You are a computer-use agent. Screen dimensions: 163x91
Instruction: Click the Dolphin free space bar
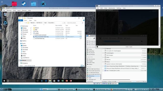pyautogui.click(x=136, y=81)
